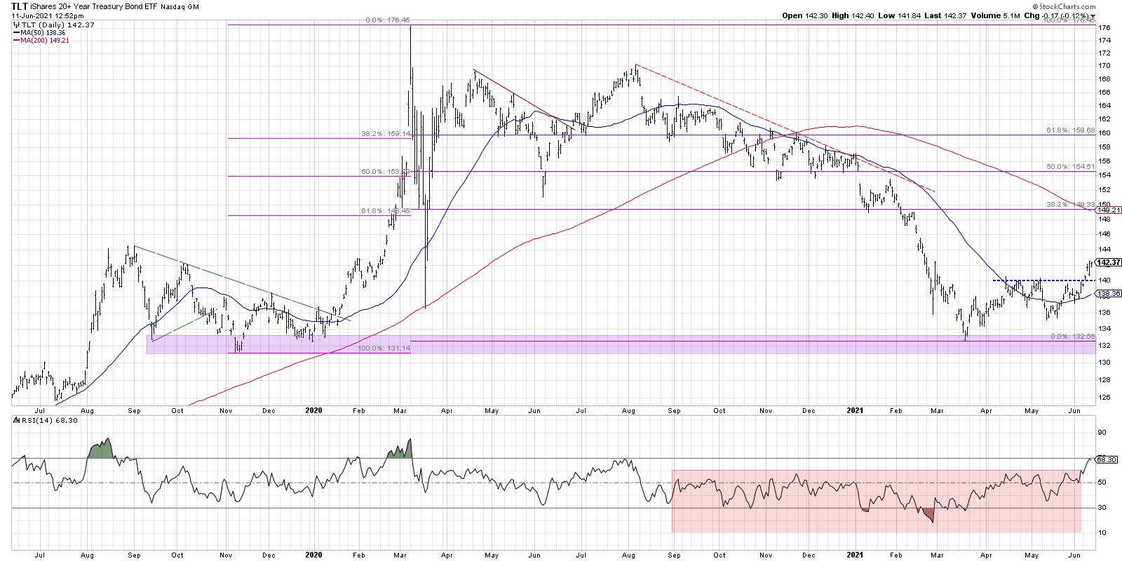Click the 50.0%: 154.51 Fibonacci level label
The image size is (1122, 561).
(x=1067, y=167)
